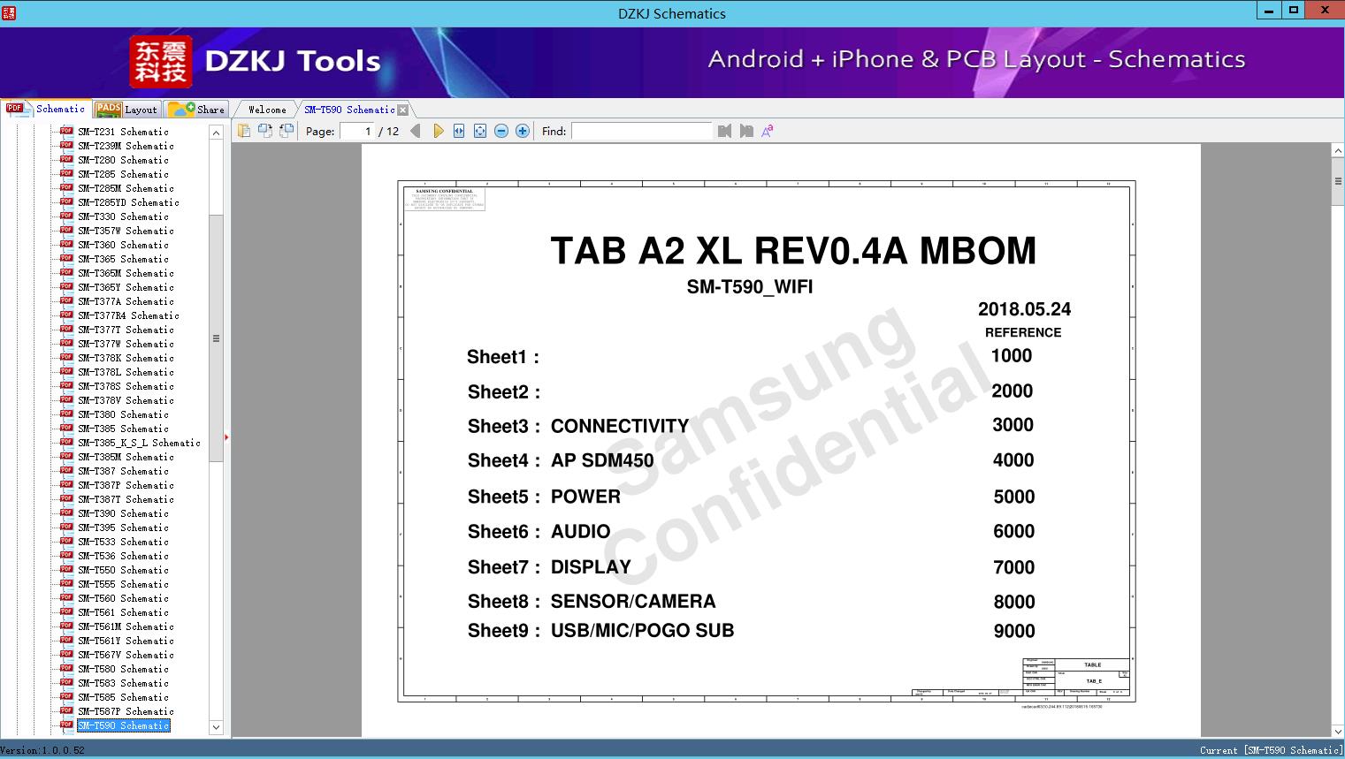Viewport: 1345px width, 759px height.
Task: Click the PDF icon beside SM-T395 Schematic
Action: pos(66,527)
